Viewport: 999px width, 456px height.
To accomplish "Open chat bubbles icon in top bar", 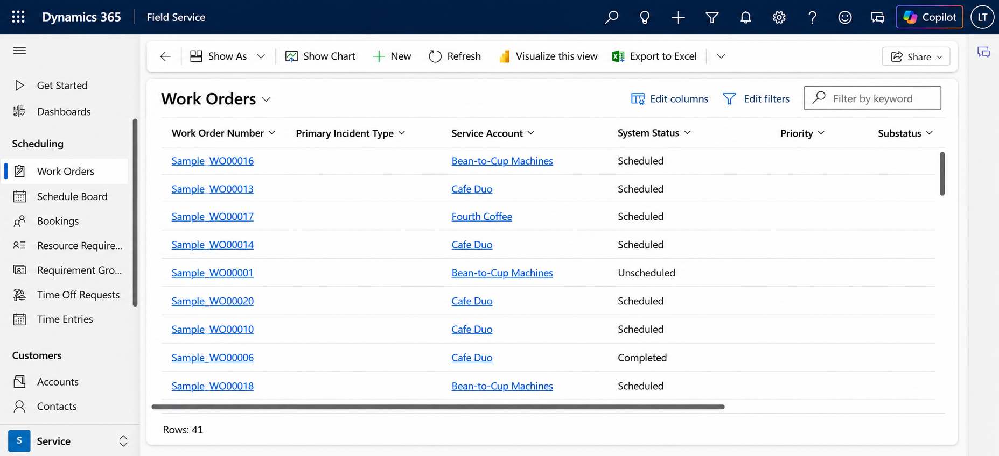I will pos(878,17).
